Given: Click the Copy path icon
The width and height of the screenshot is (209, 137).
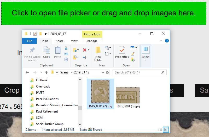Looking at the screenshot, I should [66, 54].
